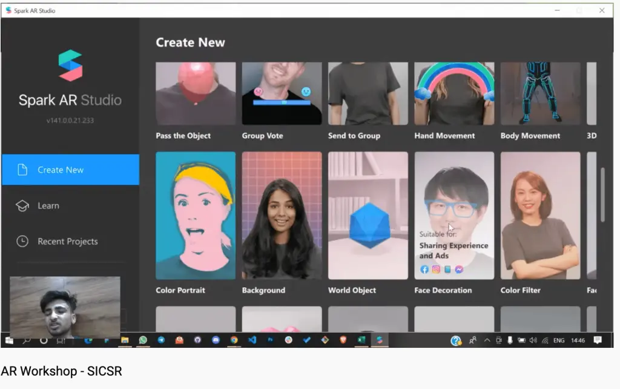Show hidden system tray icons
620x389 pixels.
[487, 341]
